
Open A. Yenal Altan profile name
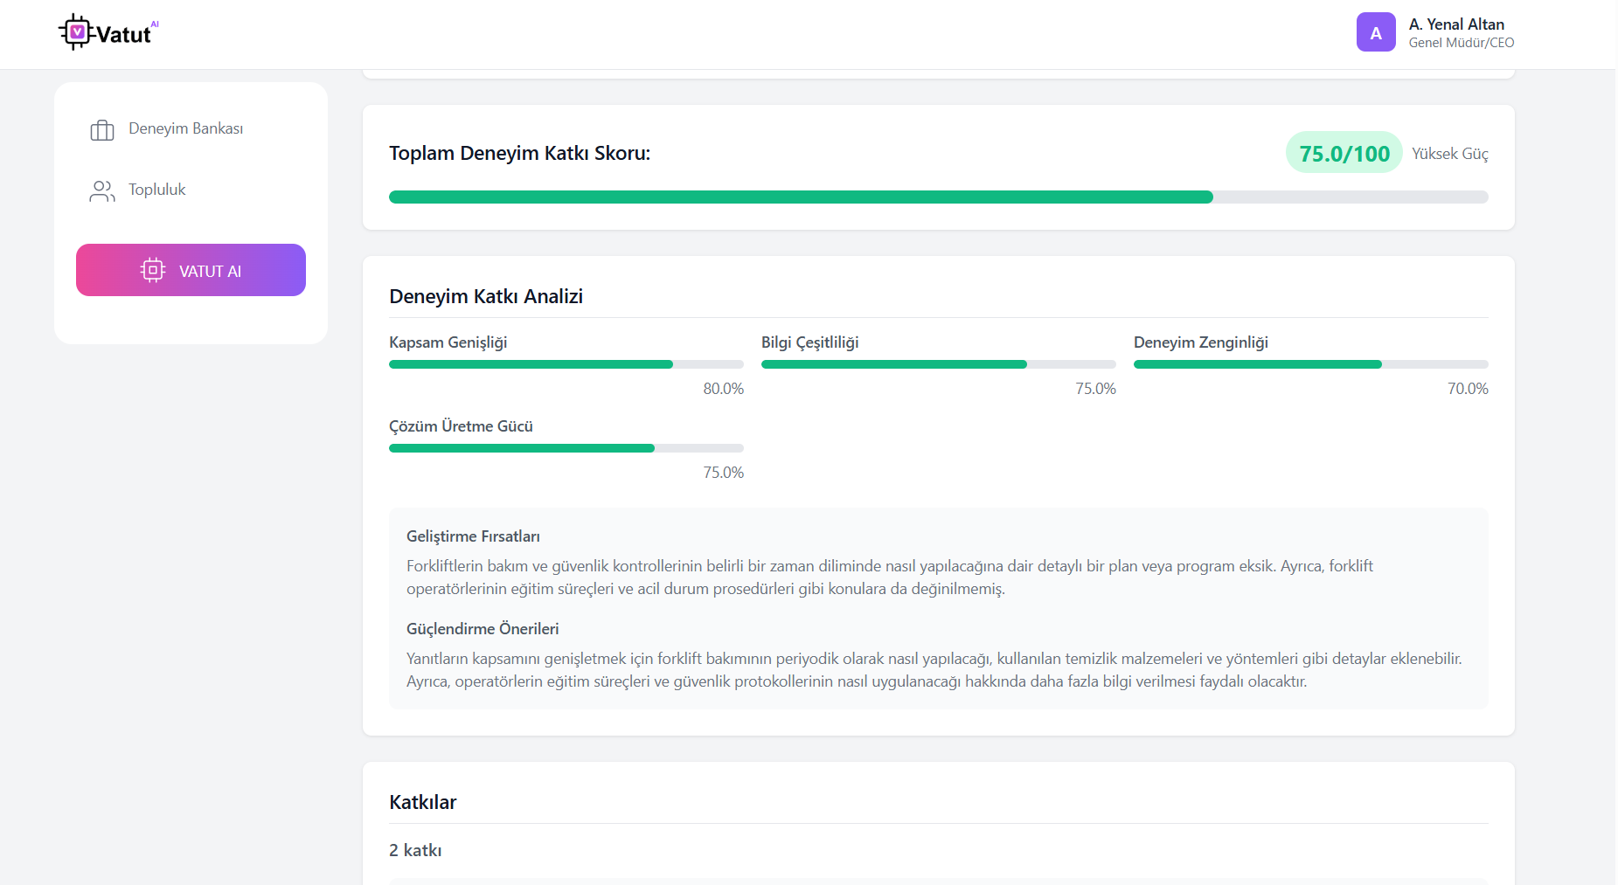[1456, 24]
